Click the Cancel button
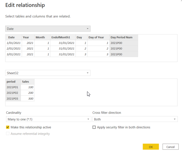Image resolution: width=182 pixels, height=153 pixels. click(170, 147)
